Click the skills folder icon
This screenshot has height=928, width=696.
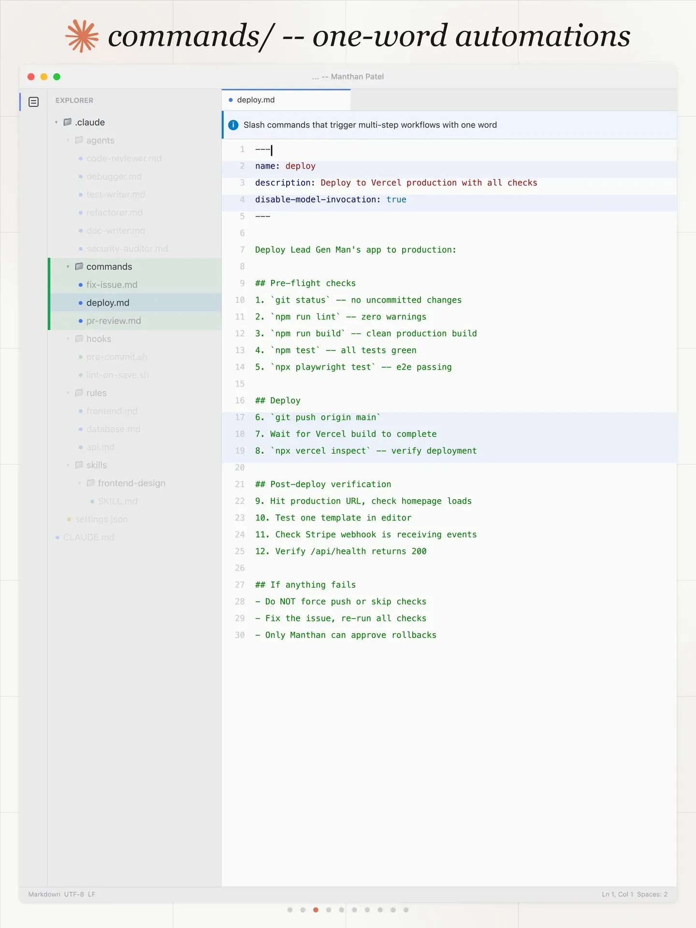pyautogui.click(x=79, y=465)
